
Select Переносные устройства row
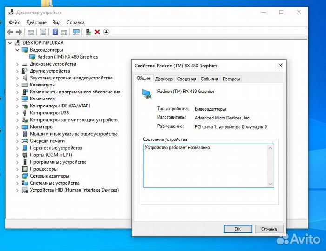tap(56, 148)
